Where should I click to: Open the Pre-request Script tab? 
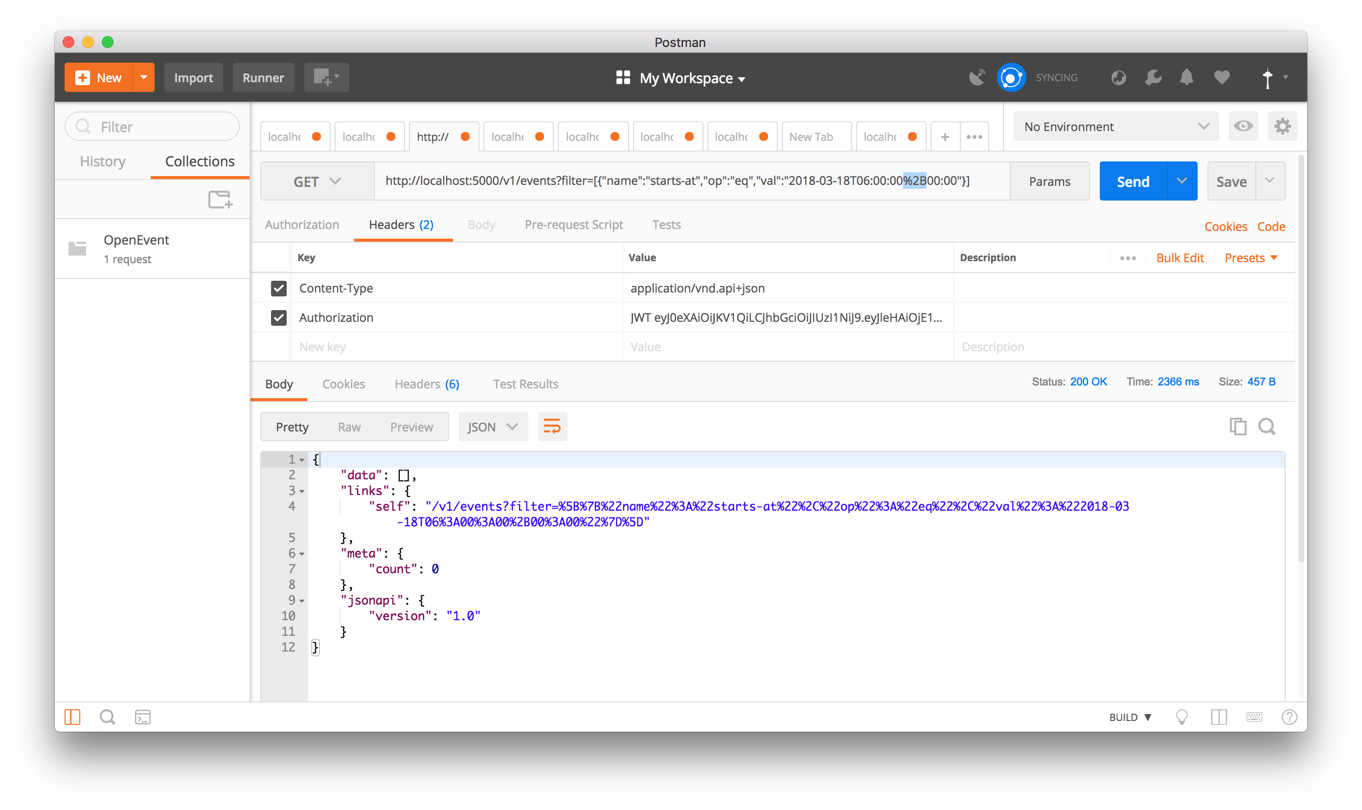[x=573, y=225]
